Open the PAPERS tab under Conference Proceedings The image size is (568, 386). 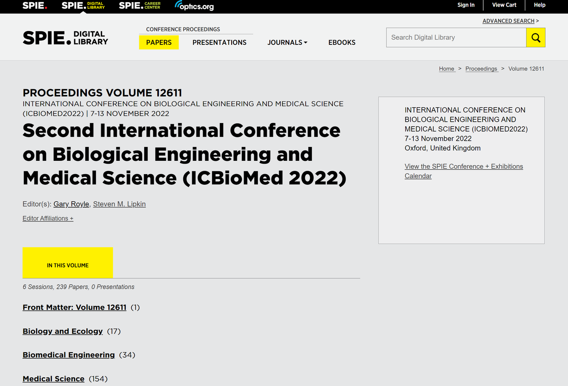(159, 42)
